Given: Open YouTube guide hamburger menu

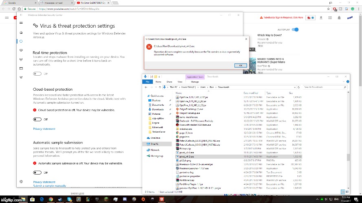Looking at the screenshot, I should [7, 18].
